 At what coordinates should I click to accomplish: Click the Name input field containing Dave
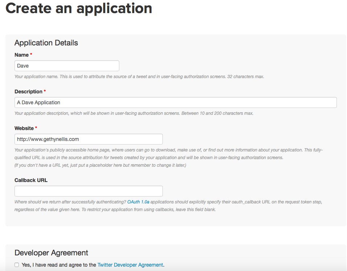click(x=67, y=66)
